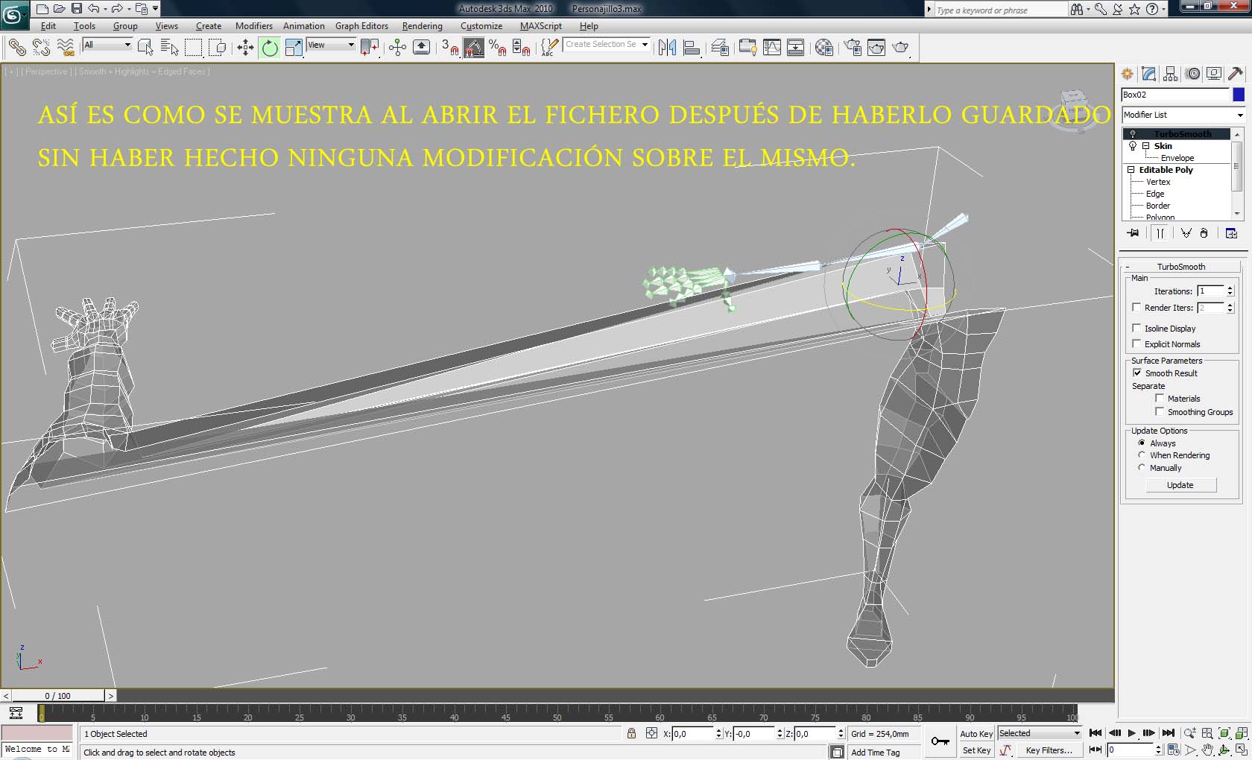Open the Modifiers menu
1252x760 pixels.
(254, 26)
